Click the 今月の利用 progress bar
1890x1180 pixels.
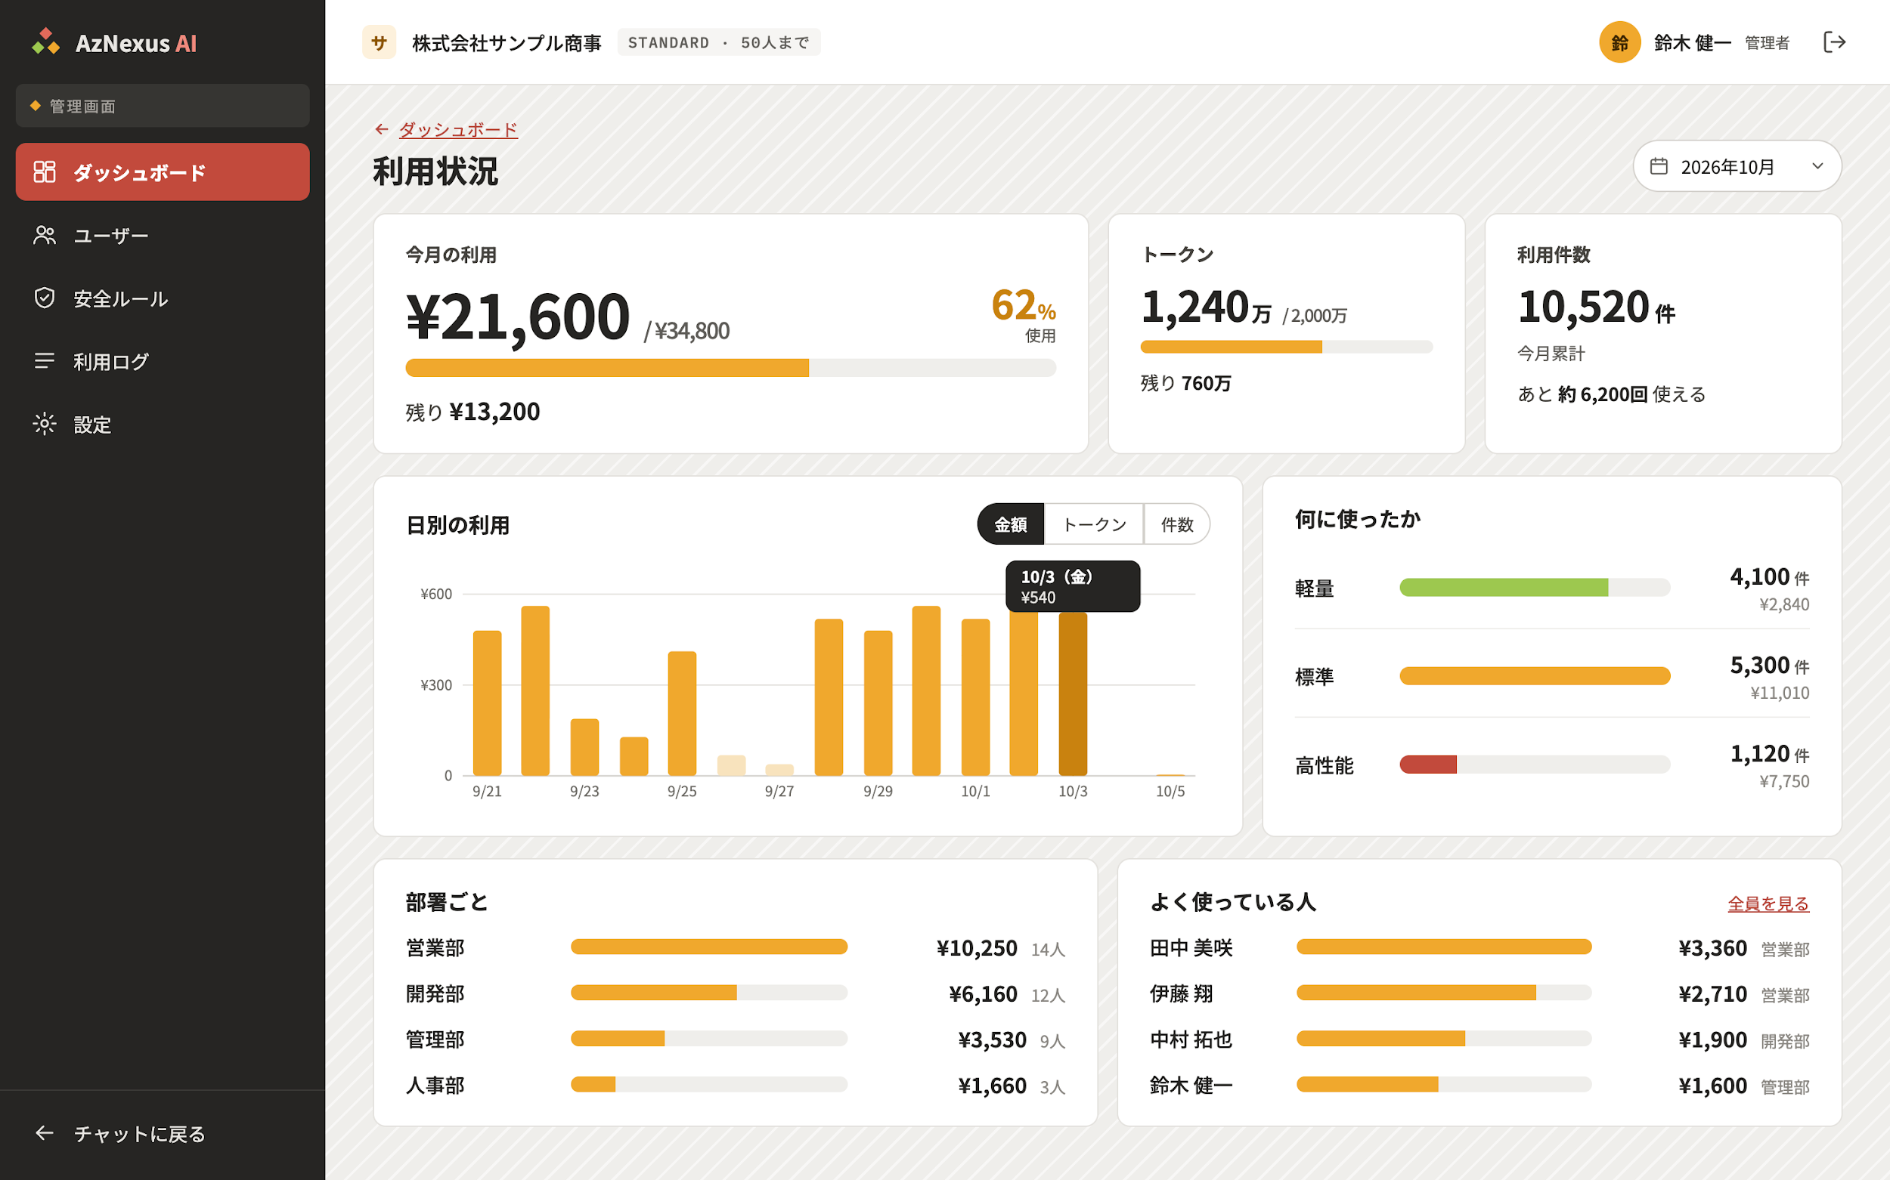pyautogui.click(x=730, y=368)
